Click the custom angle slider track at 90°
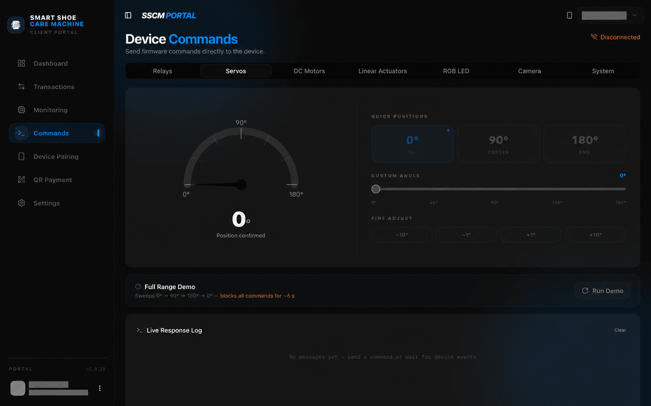The height and width of the screenshot is (406, 651). (x=498, y=189)
